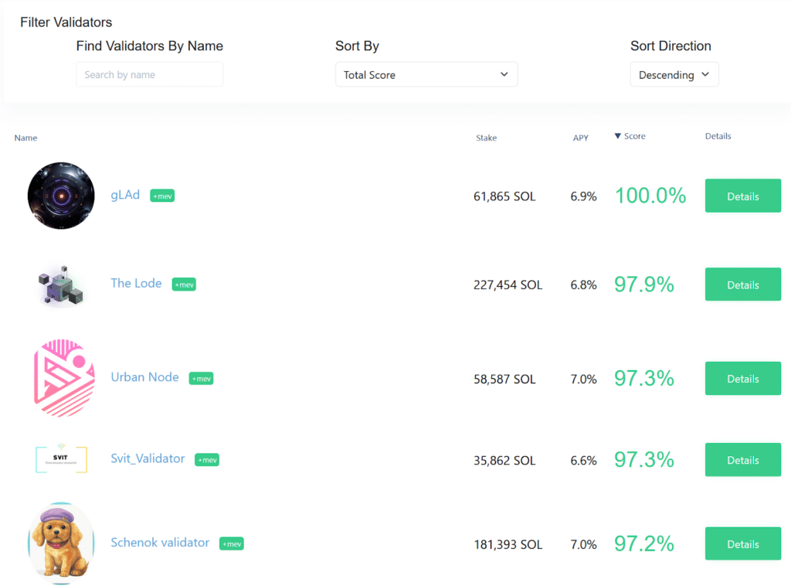The image size is (791, 586).
Task: Click the Score column sort arrow
Action: click(x=620, y=135)
